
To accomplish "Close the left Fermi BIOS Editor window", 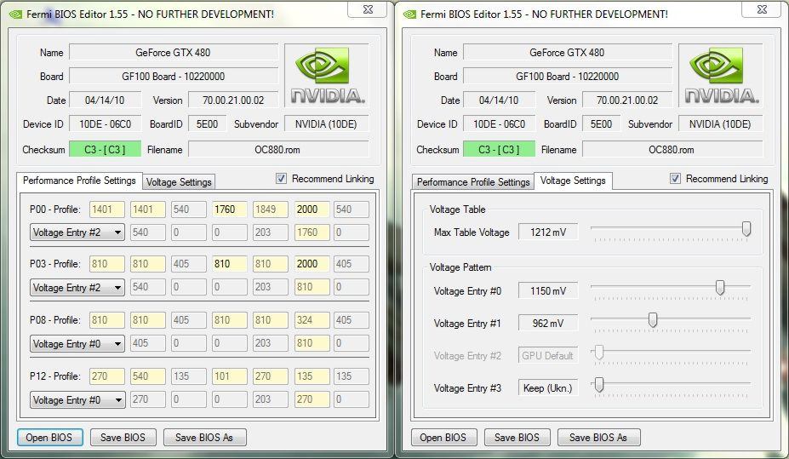I will click(368, 9).
